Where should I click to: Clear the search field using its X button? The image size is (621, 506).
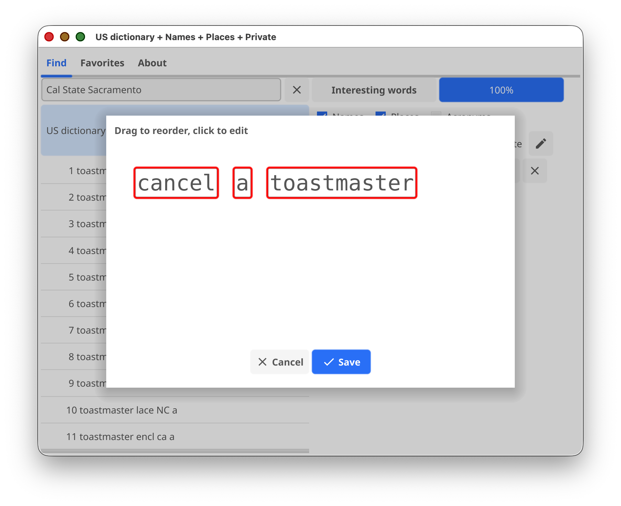point(297,90)
